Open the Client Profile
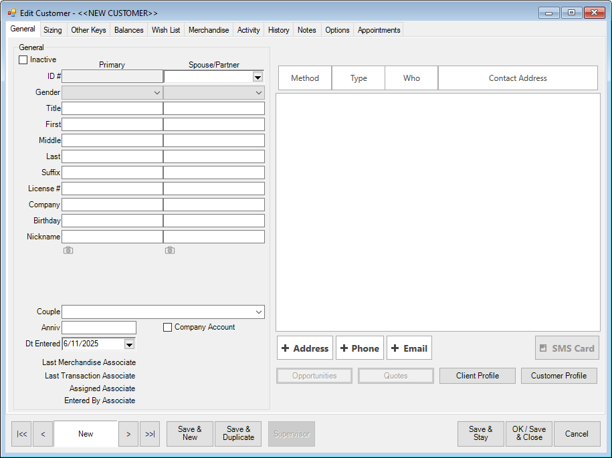Image resolution: width=612 pixels, height=458 pixels. point(478,376)
